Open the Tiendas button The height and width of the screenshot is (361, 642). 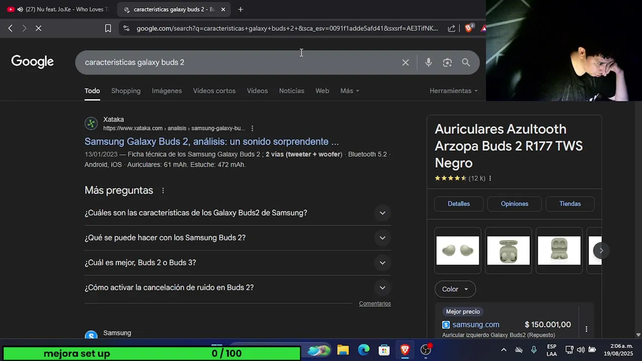click(570, 204)
